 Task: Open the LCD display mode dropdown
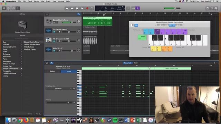(124, 8)
